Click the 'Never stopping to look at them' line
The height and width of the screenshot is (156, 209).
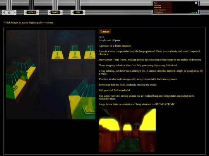138,65
